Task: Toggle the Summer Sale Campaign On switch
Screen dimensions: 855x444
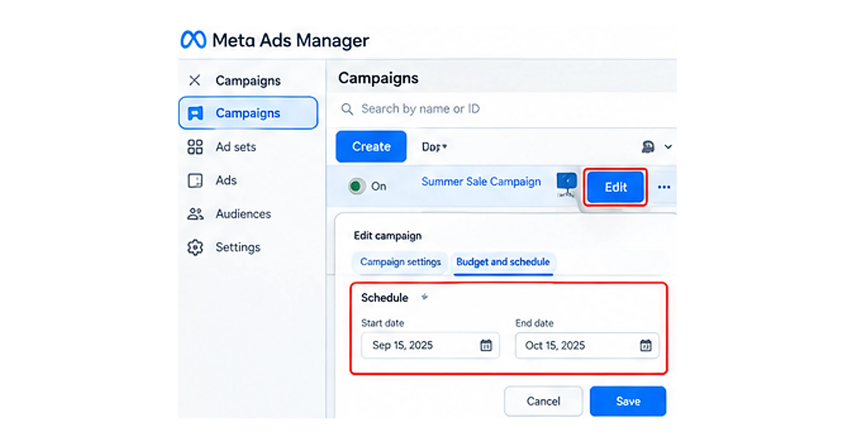Action: 356,186
